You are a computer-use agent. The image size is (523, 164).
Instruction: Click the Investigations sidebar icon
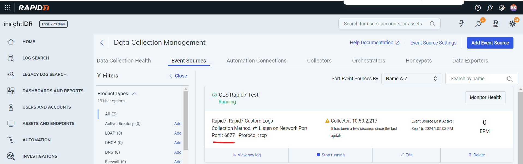pyautogui.click(x=11, y=156)
